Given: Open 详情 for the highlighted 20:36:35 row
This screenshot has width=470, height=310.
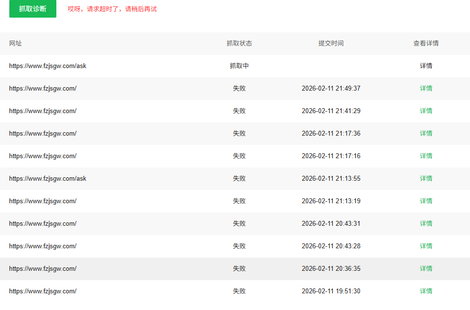Looking at the screenshot, I should point(426,269).
